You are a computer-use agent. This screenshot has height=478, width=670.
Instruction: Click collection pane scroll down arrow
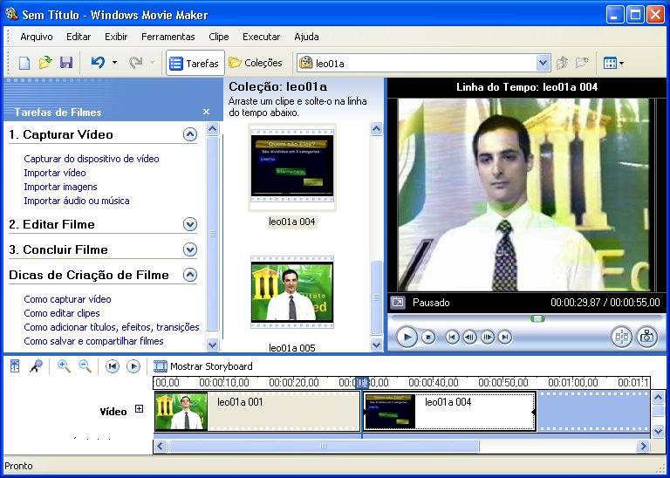coord(376,345)
